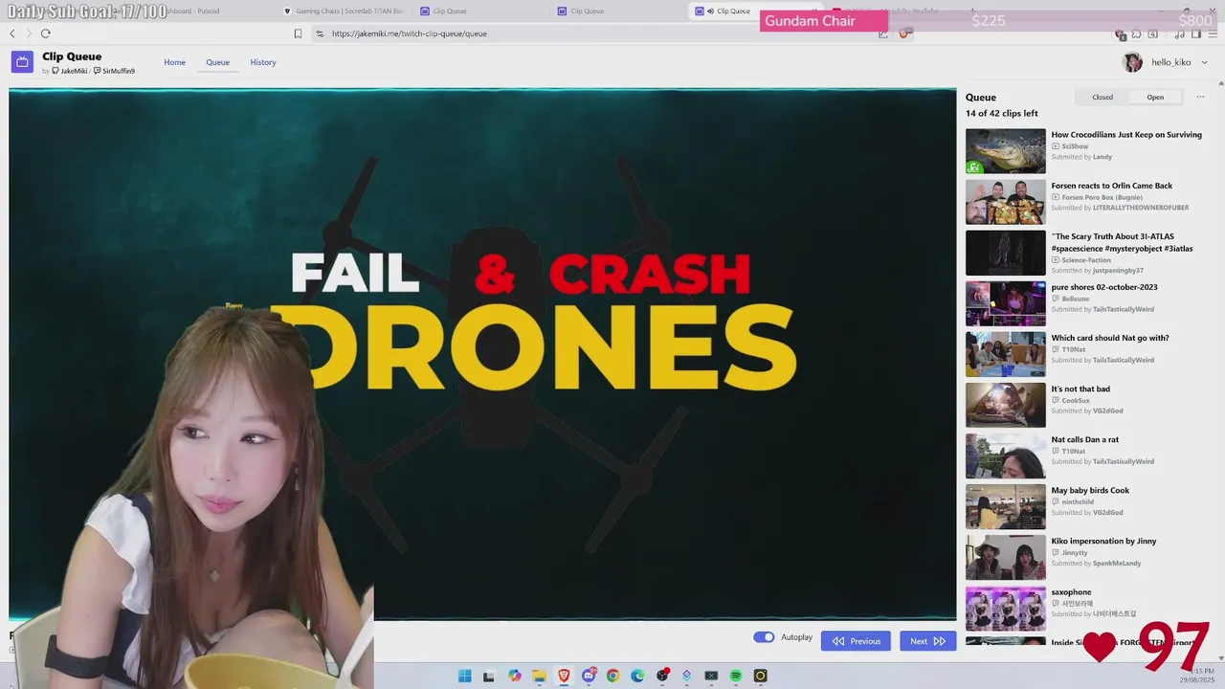Select the How Crocodilians Just Keep on Surviving thumbnail
The width and height of the screenshot is (1225, 689).
(x=1005, y=151)
